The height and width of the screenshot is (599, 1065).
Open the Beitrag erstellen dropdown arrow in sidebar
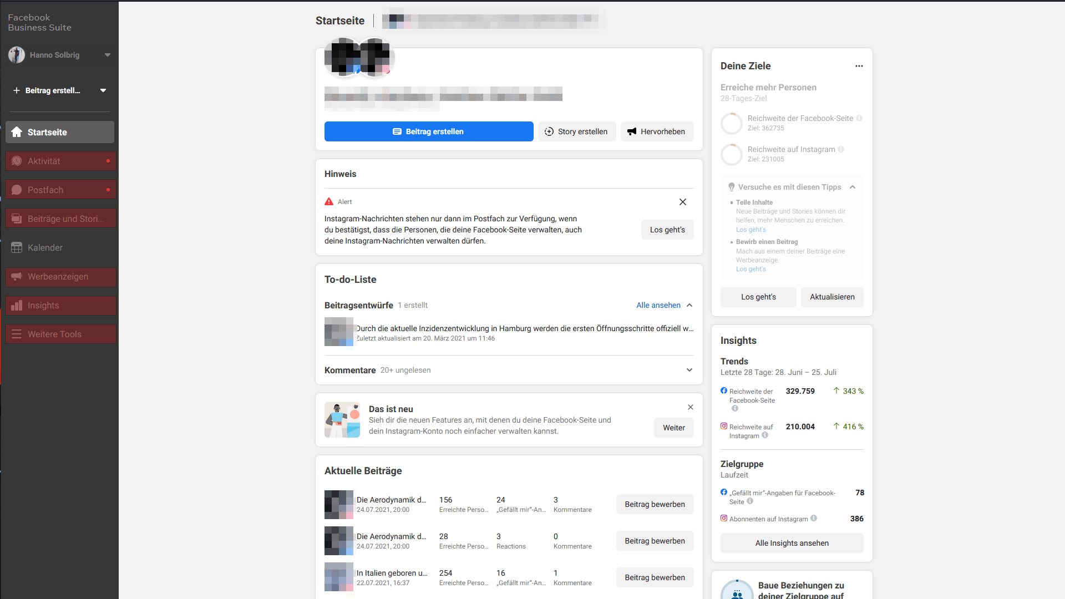click(x=103, y=90)
